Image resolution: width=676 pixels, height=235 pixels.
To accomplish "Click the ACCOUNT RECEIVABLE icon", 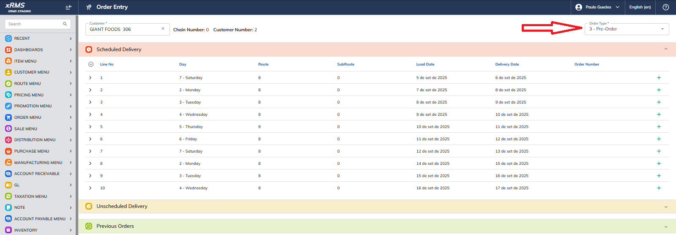I will coord(8,174).
